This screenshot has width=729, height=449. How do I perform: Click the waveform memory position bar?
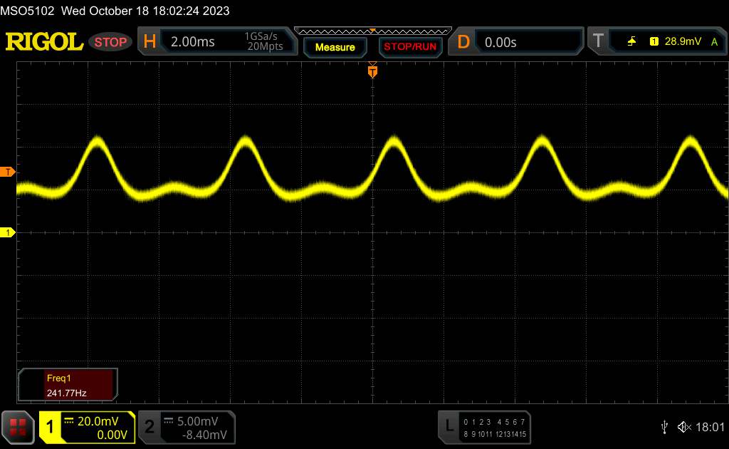pos(373,31)
